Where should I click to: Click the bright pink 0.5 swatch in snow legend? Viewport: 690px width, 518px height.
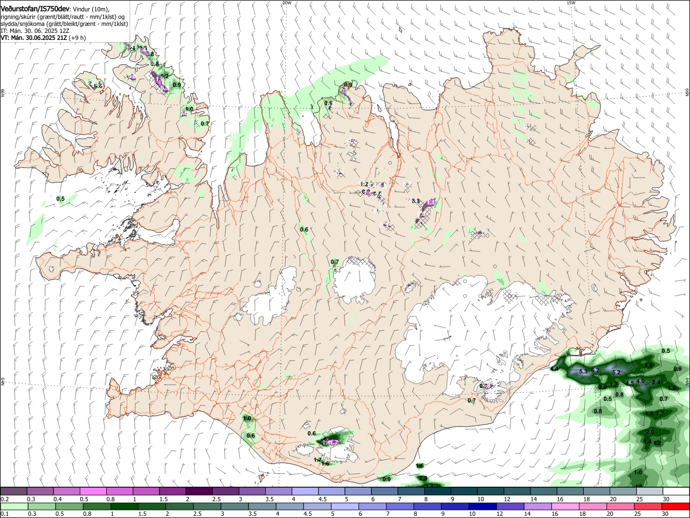(93, 491)
